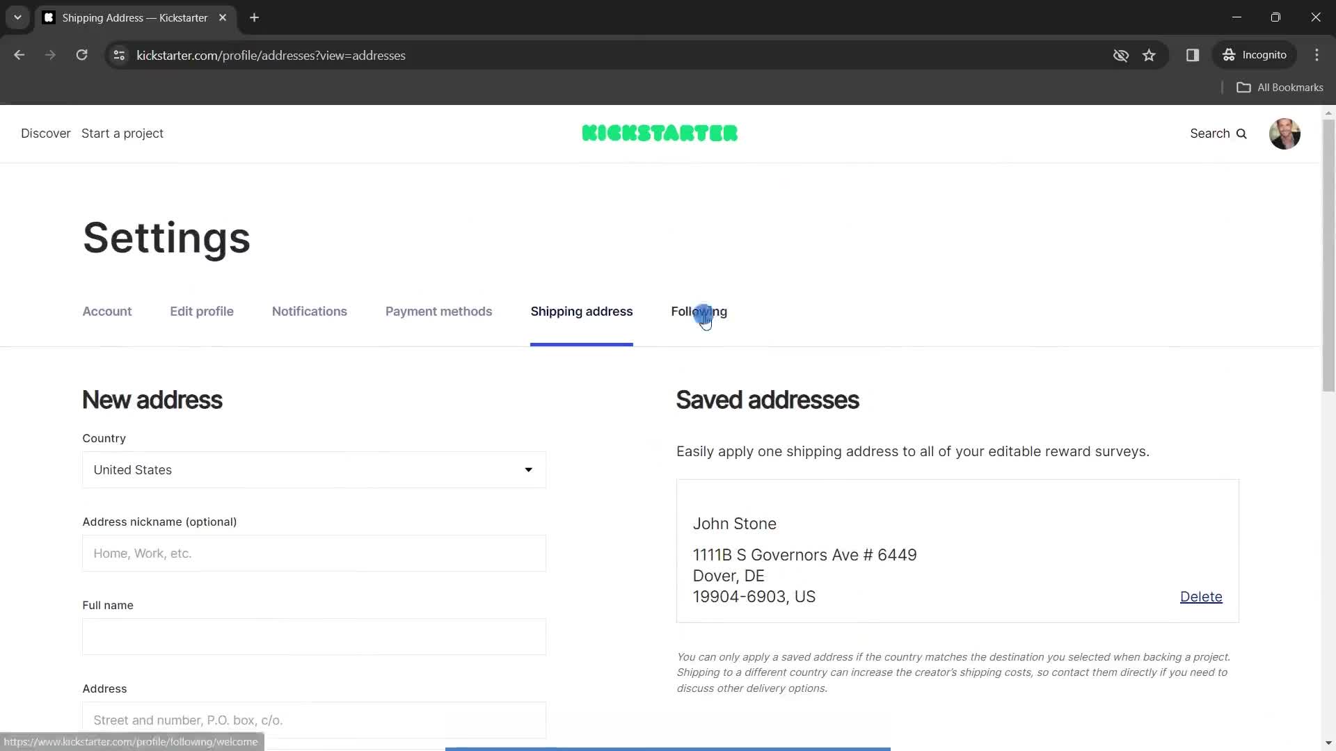
Task: Click the browser tab display icon
Action: (x=49, y=17)
